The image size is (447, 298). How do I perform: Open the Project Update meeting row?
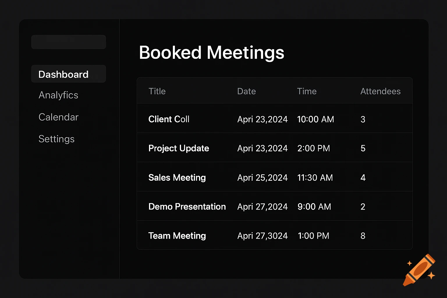179,148
